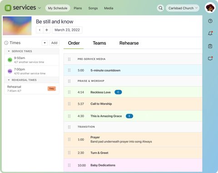Open the chat messages icon
The height and width of the screenshot is (173, 218).
pos(210,59)
